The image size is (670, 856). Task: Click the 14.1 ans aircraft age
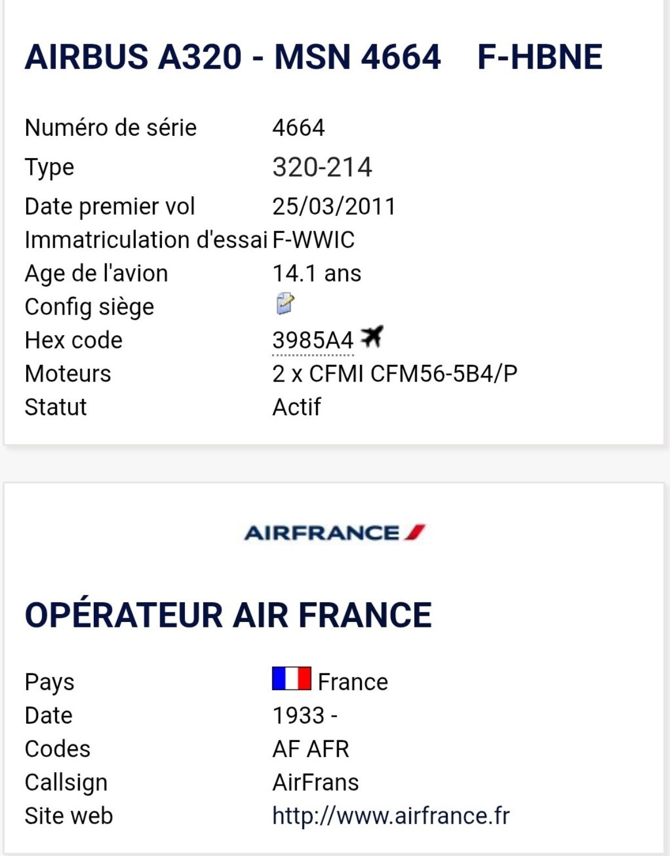(317, 273)
